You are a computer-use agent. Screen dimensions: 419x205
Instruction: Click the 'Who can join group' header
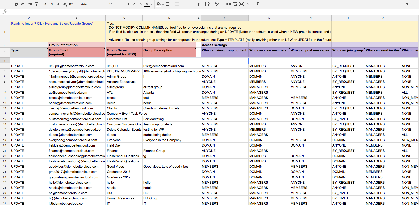tap(348, 52)
